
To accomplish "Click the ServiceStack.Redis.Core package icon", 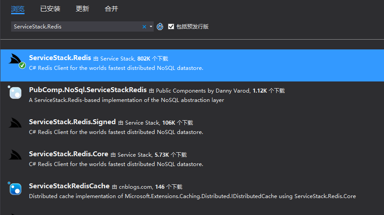I will click(x=15, y=155).
